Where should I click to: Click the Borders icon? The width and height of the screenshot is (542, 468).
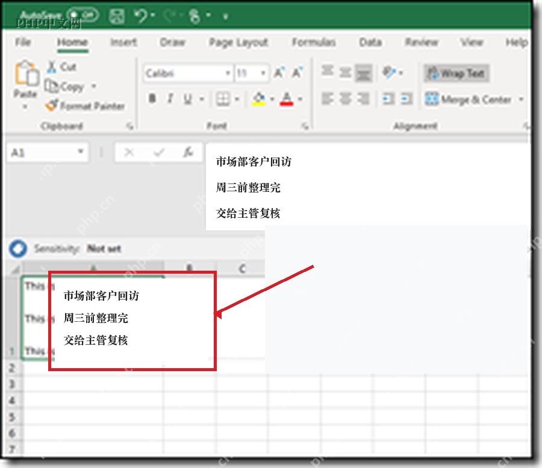point(223,99)
